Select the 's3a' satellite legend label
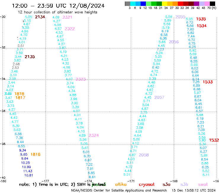The height and width of the screenshot is (193, 219). pos(166,185)
